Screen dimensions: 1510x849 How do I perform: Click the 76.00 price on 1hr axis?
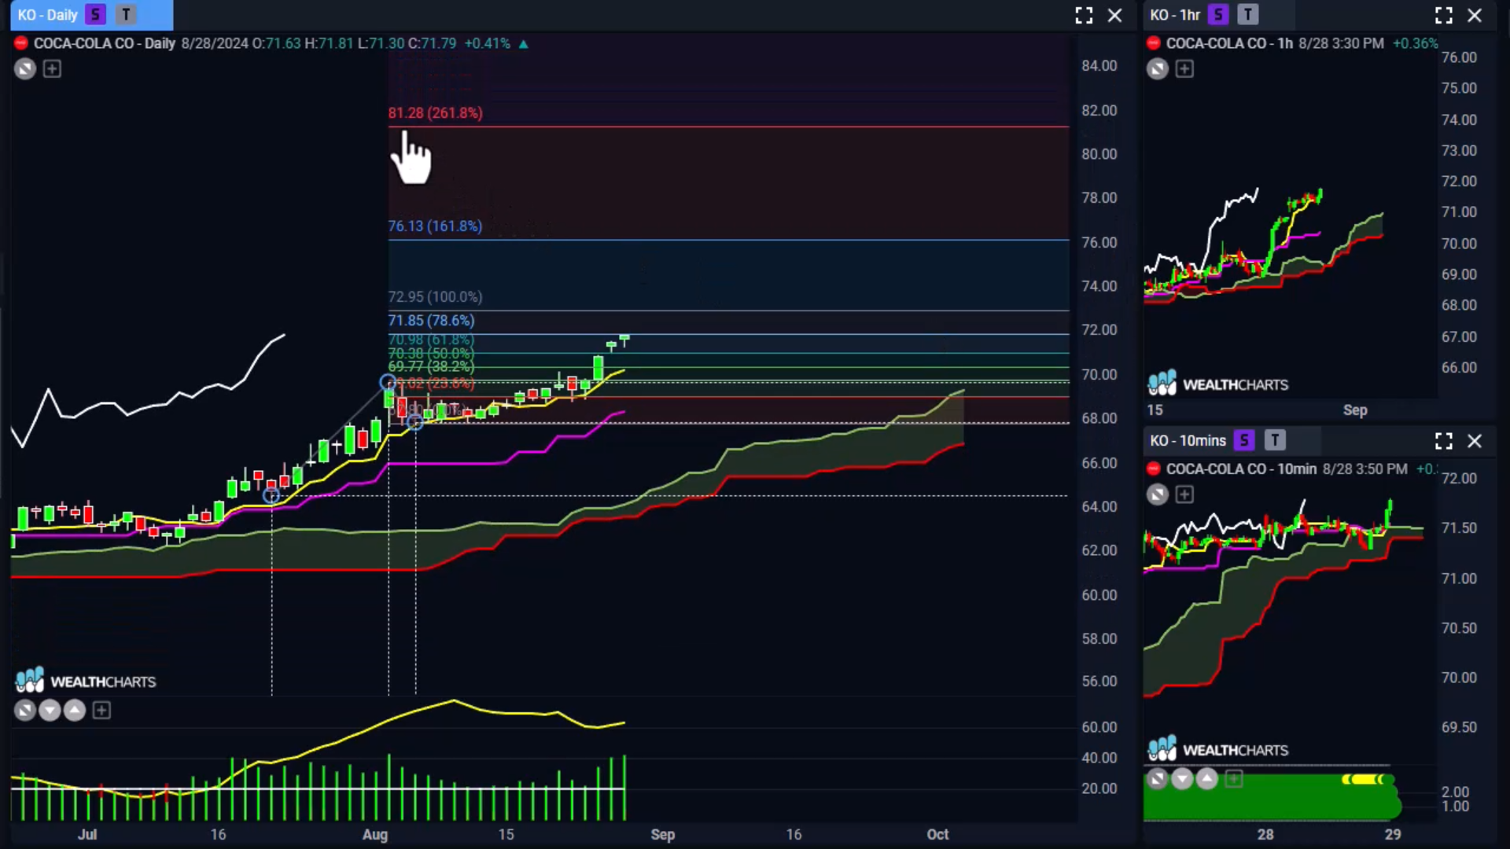point(1459,58)
